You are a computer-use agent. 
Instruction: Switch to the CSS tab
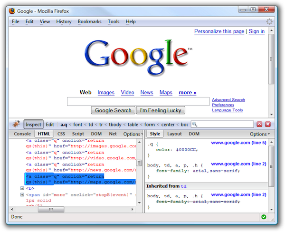pos(61,134)
